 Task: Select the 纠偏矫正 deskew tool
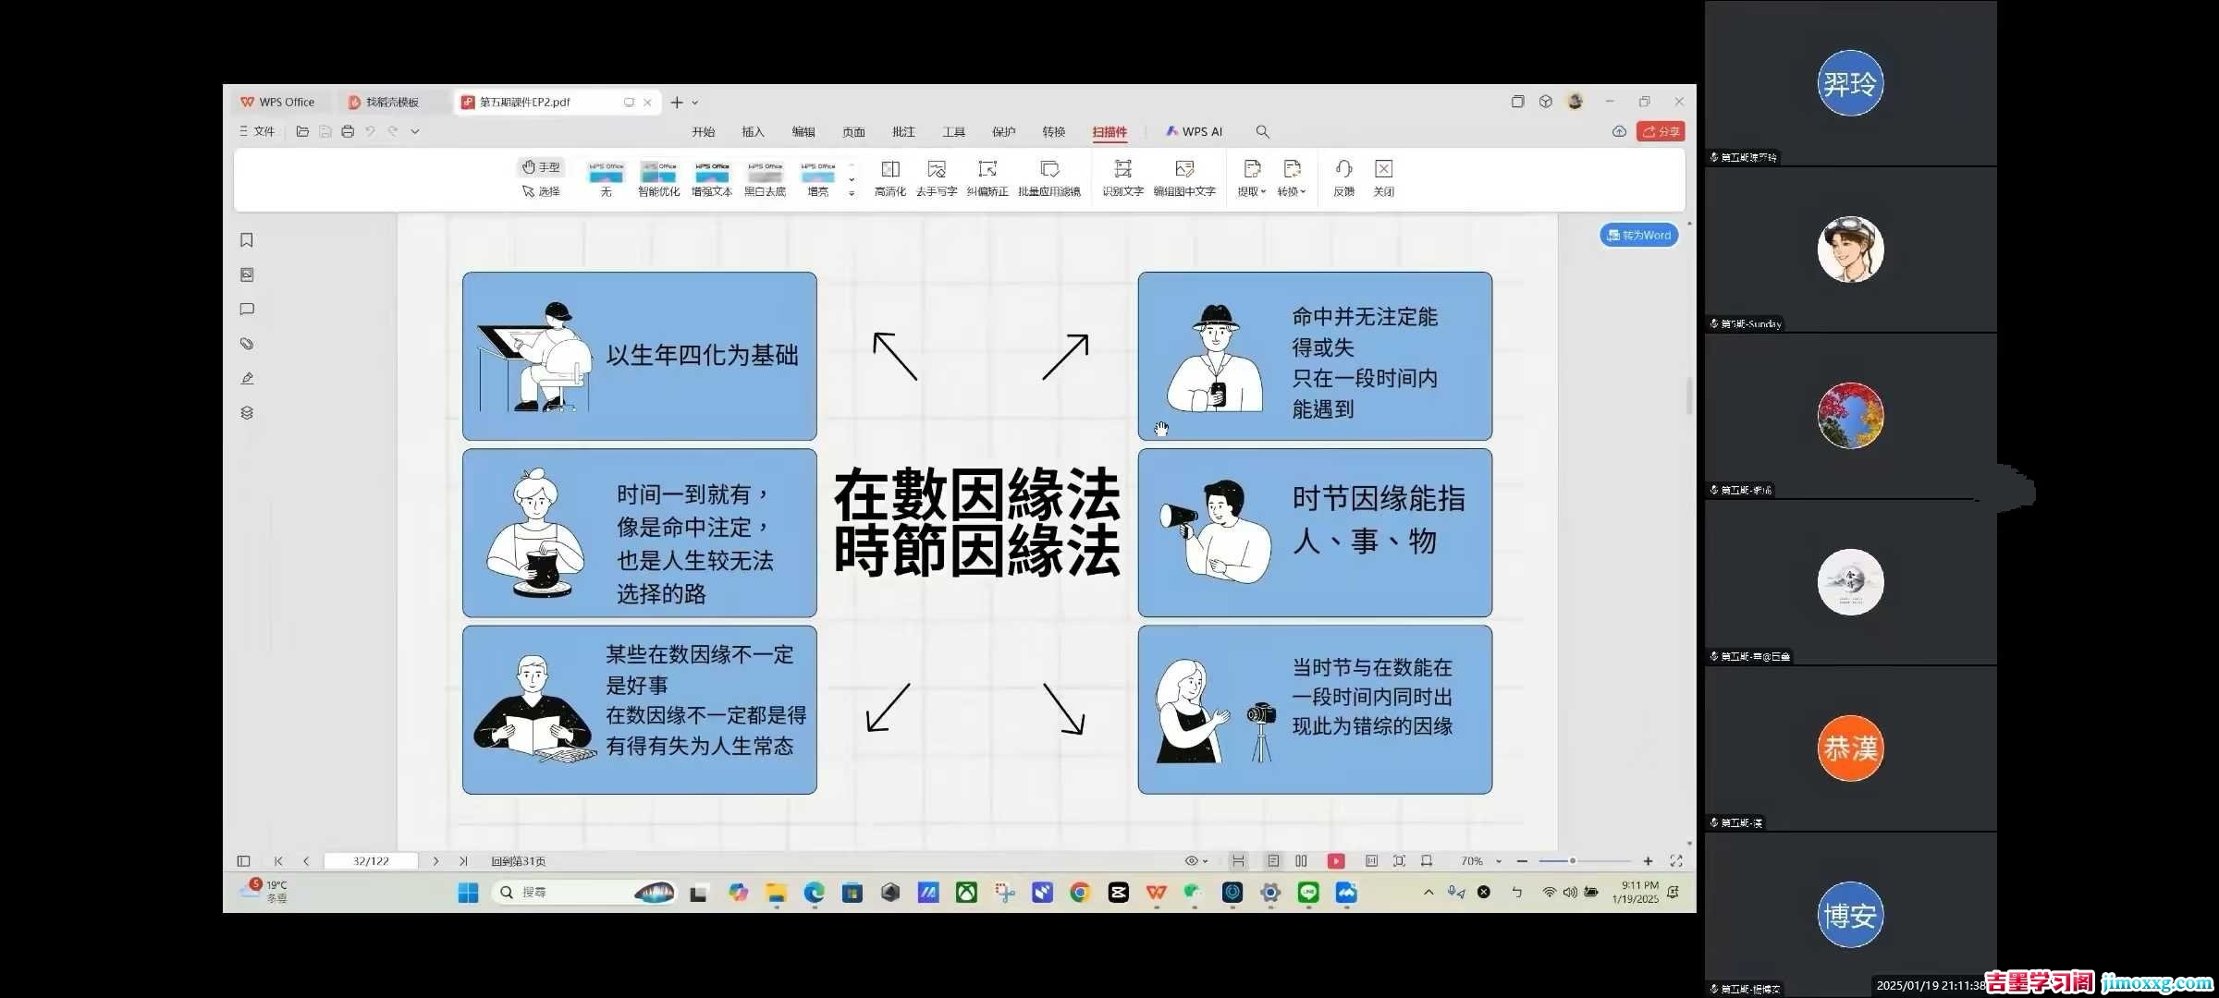pyautogui.click(x=987, y=170)
